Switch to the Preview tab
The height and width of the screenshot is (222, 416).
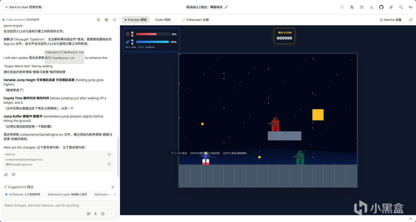coord(136,20)
